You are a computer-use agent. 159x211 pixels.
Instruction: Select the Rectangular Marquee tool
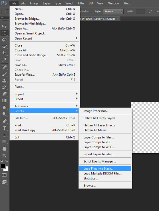(x=4, y=33)
